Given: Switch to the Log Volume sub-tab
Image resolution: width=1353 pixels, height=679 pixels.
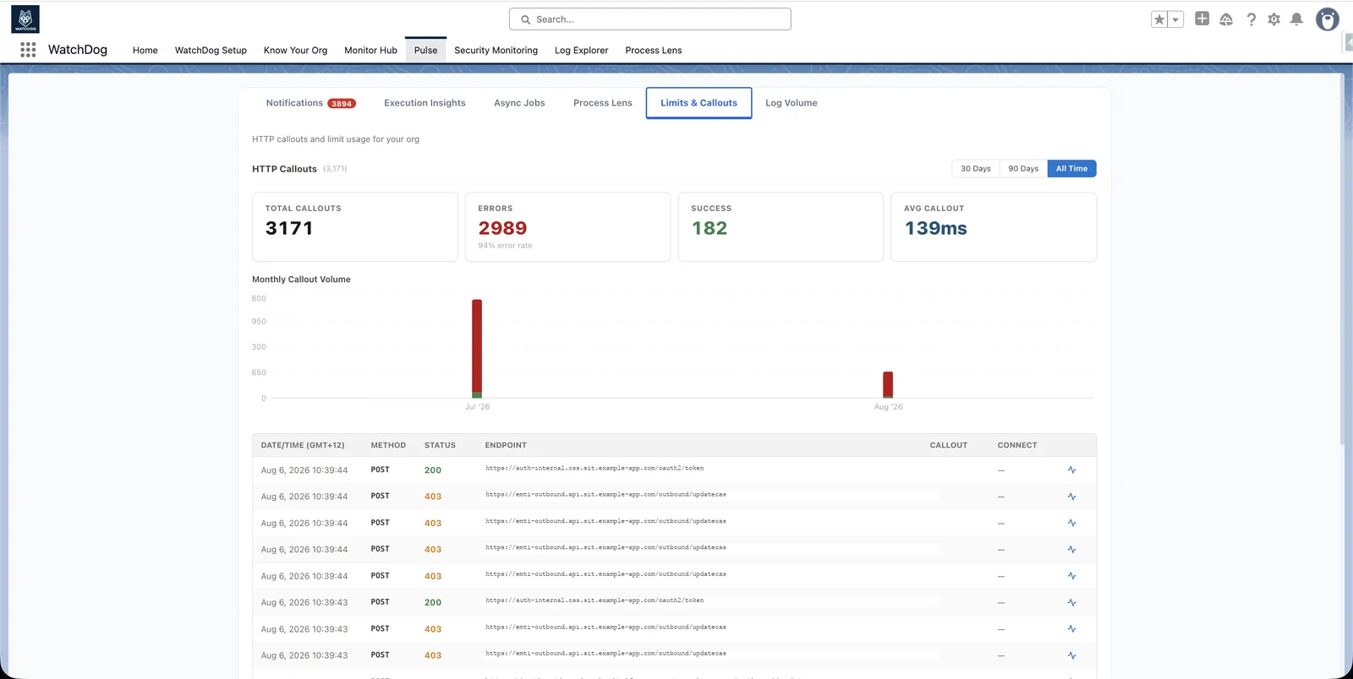Looking at the screenshot, I should [791, 103].
